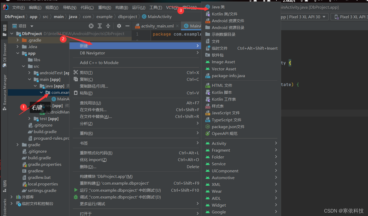
Task: Click the Expand All icon in project panel
Action: pos(100,26)
